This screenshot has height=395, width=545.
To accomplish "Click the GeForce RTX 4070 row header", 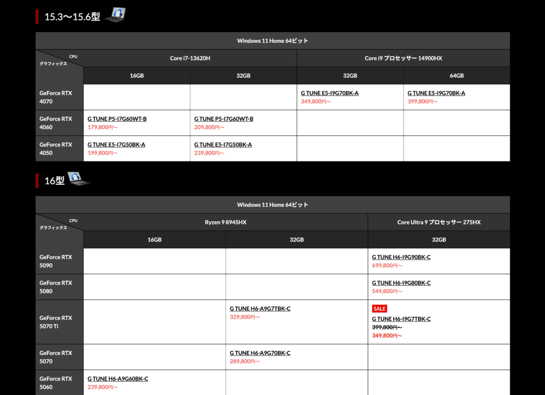I will coord(60,97).
